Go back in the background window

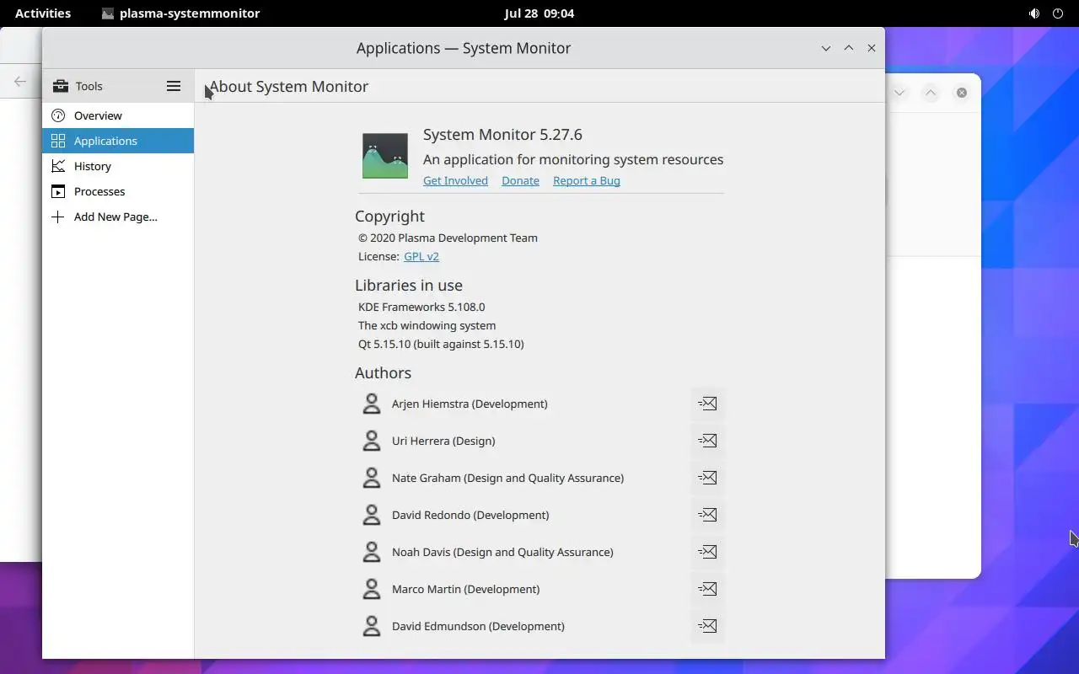coord(20,82)
